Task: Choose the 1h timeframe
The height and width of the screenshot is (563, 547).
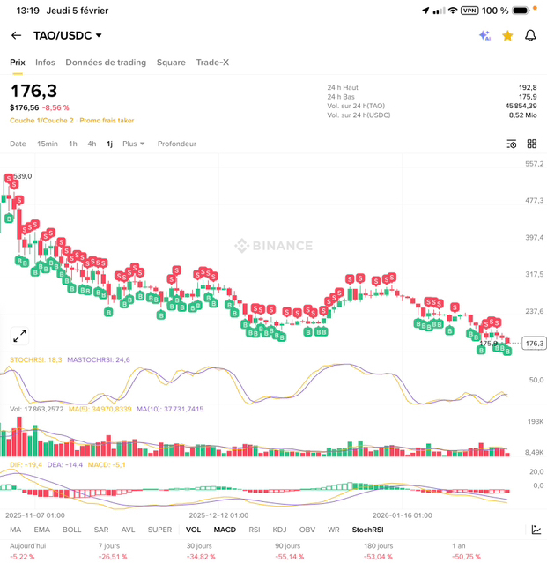Action: click(x=73, y=144)
